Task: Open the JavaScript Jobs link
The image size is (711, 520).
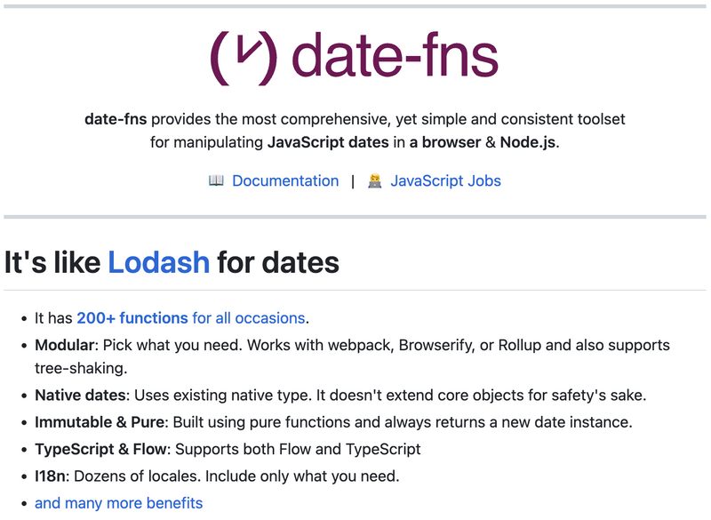Action: click(x=445, y=180)
